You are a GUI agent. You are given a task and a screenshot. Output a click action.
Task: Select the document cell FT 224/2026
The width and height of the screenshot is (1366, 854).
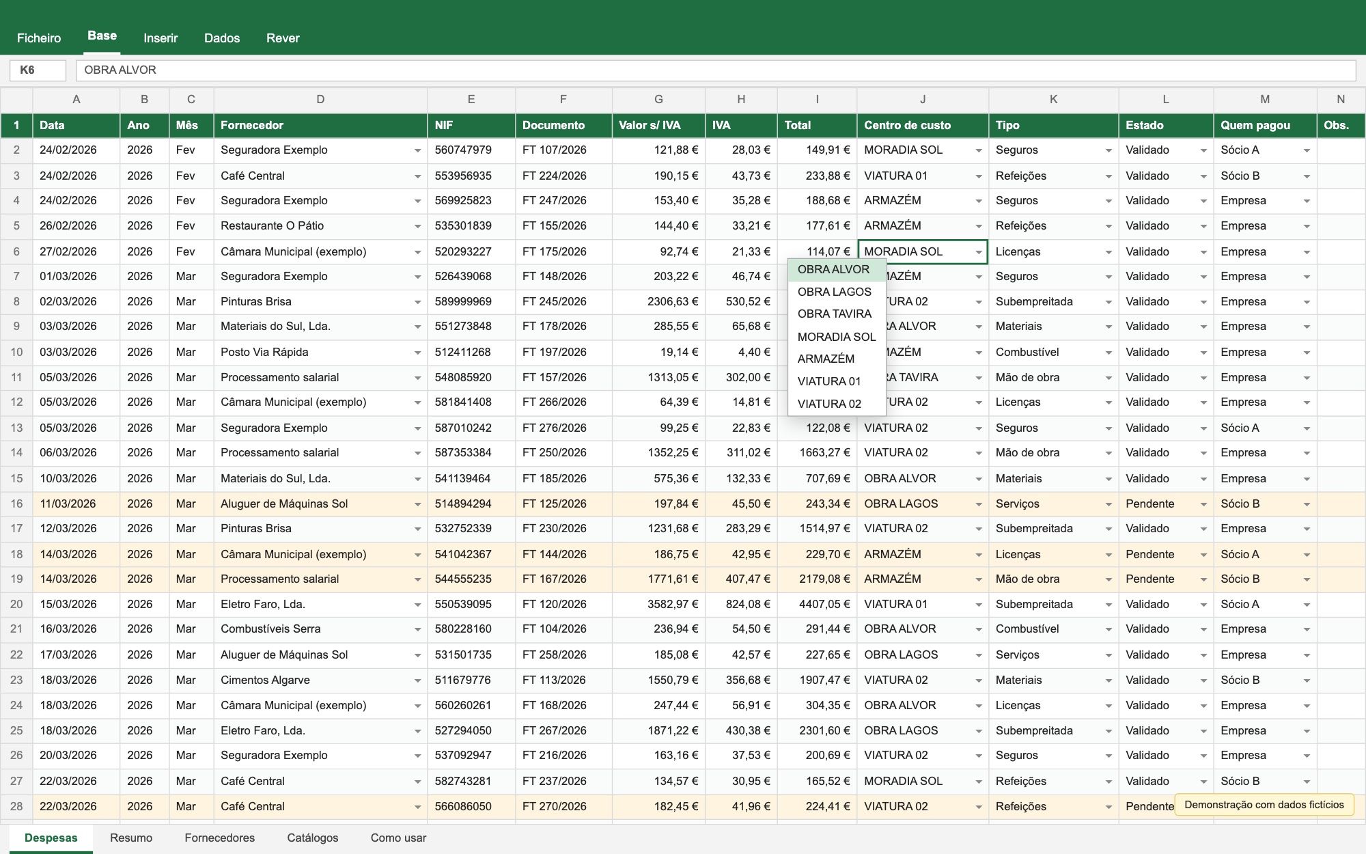563,176
